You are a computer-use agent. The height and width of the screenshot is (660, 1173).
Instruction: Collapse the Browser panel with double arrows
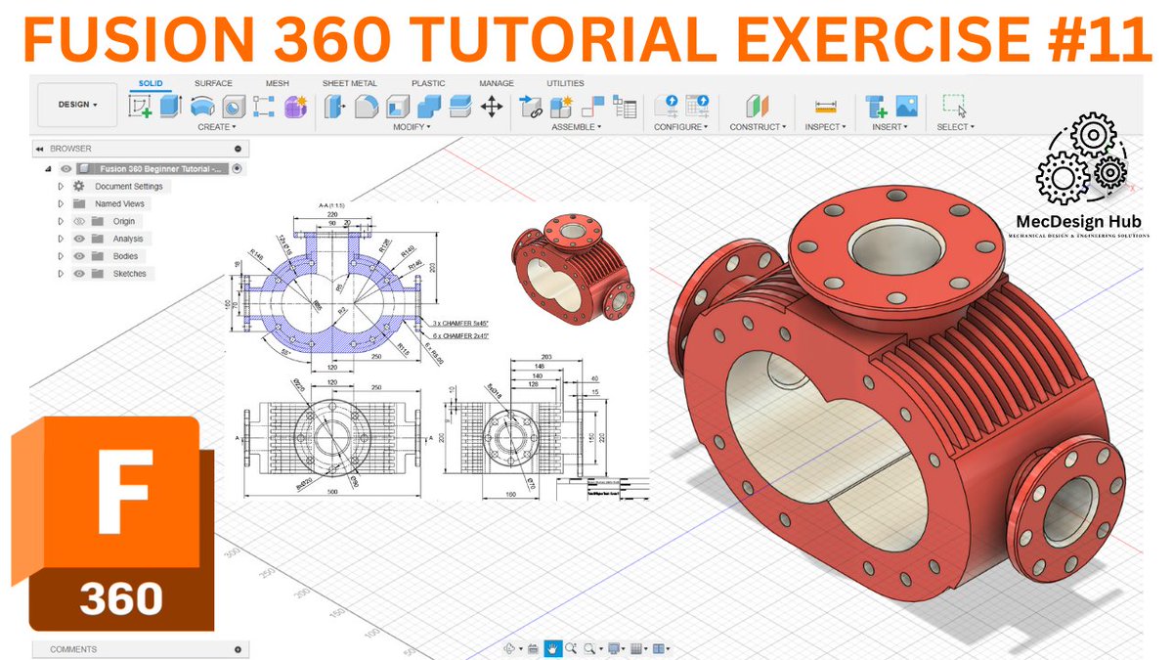coord(40,149)
